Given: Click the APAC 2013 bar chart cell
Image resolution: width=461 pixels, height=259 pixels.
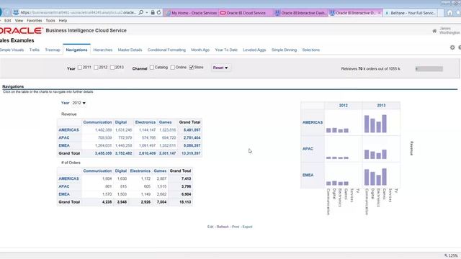Looking at the screenshot, I should [x=381, y=149].
